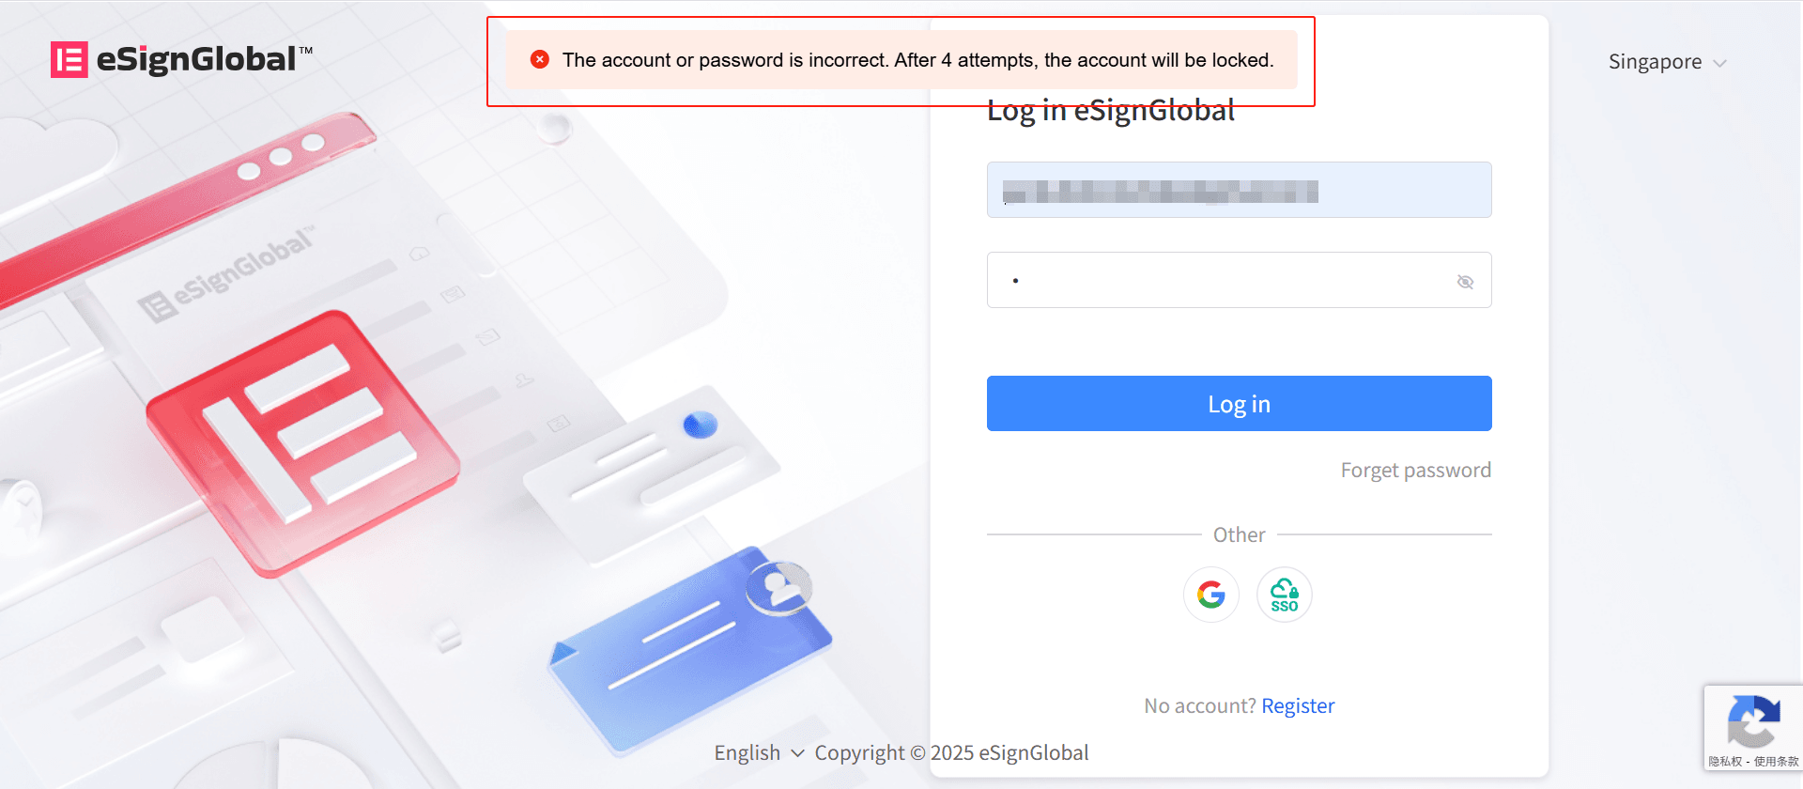Focus the account email input field
This screenshot has height=789, width=1803.
click(x=1239, y=190)
